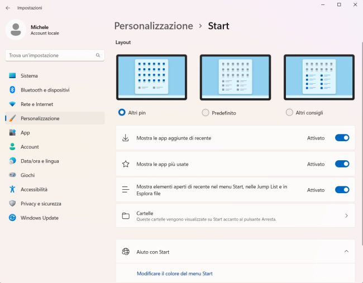Click the Bluetooth icon in sidebar
This screenshot has height=283, width=363.
(12, 90)
